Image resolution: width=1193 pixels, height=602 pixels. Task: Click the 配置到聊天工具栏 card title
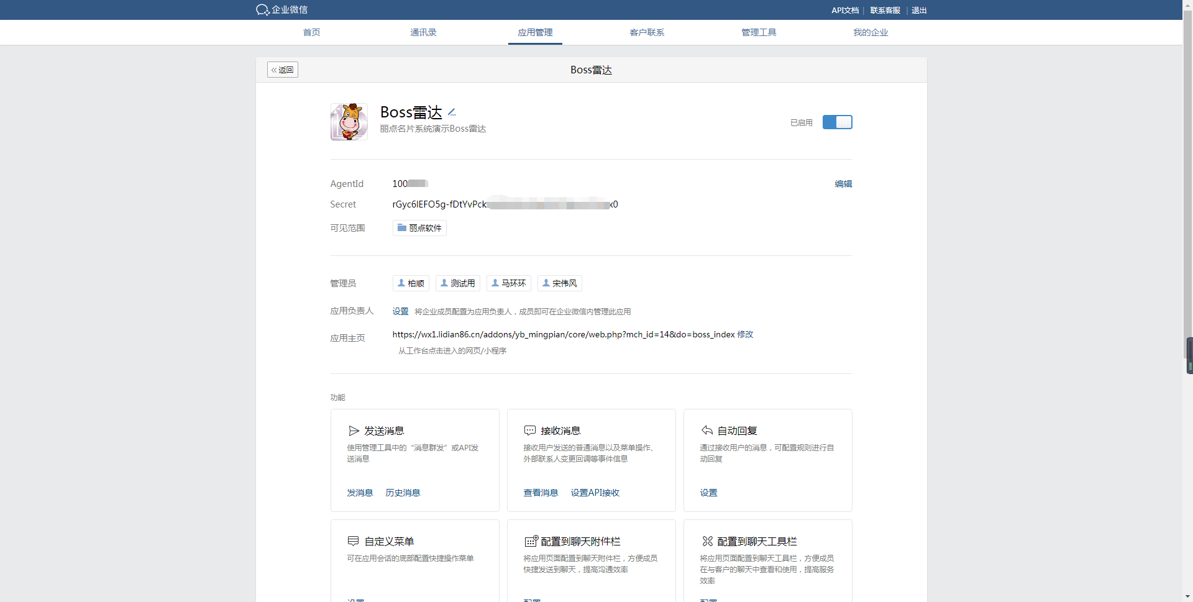pos(757,541)
